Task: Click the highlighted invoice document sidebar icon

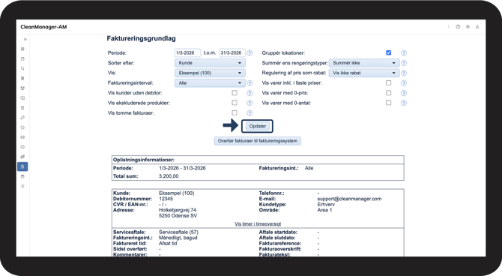Action: click(x=22, y=166)
